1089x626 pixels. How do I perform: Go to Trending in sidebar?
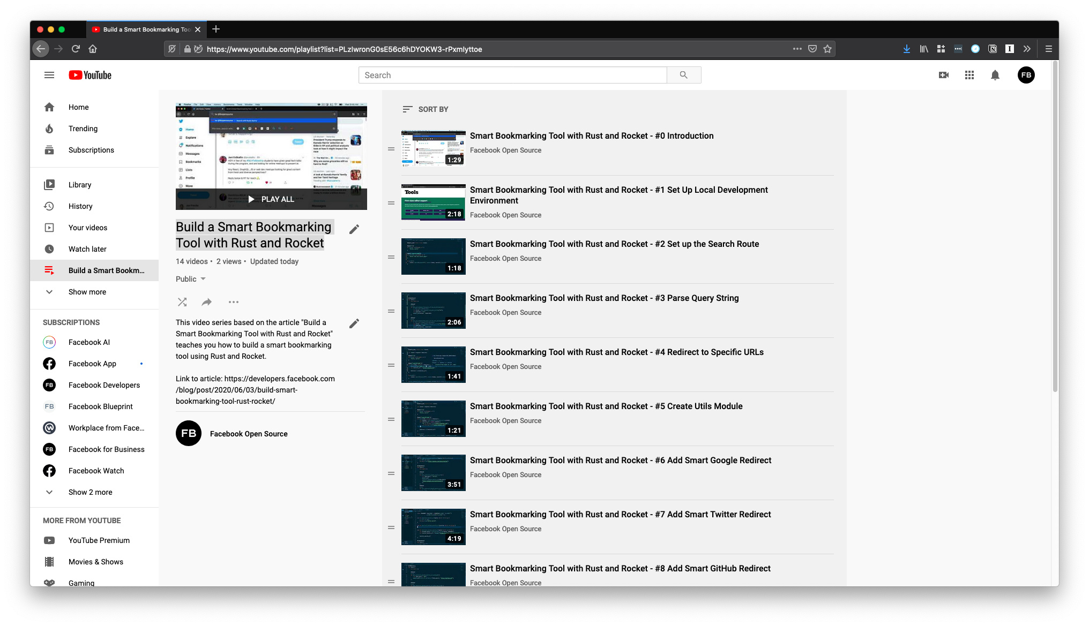[x=83, y=129]
